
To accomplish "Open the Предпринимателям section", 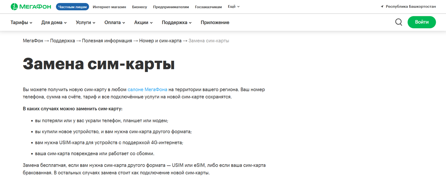I will pyautogui.click(x=171, y=7).
